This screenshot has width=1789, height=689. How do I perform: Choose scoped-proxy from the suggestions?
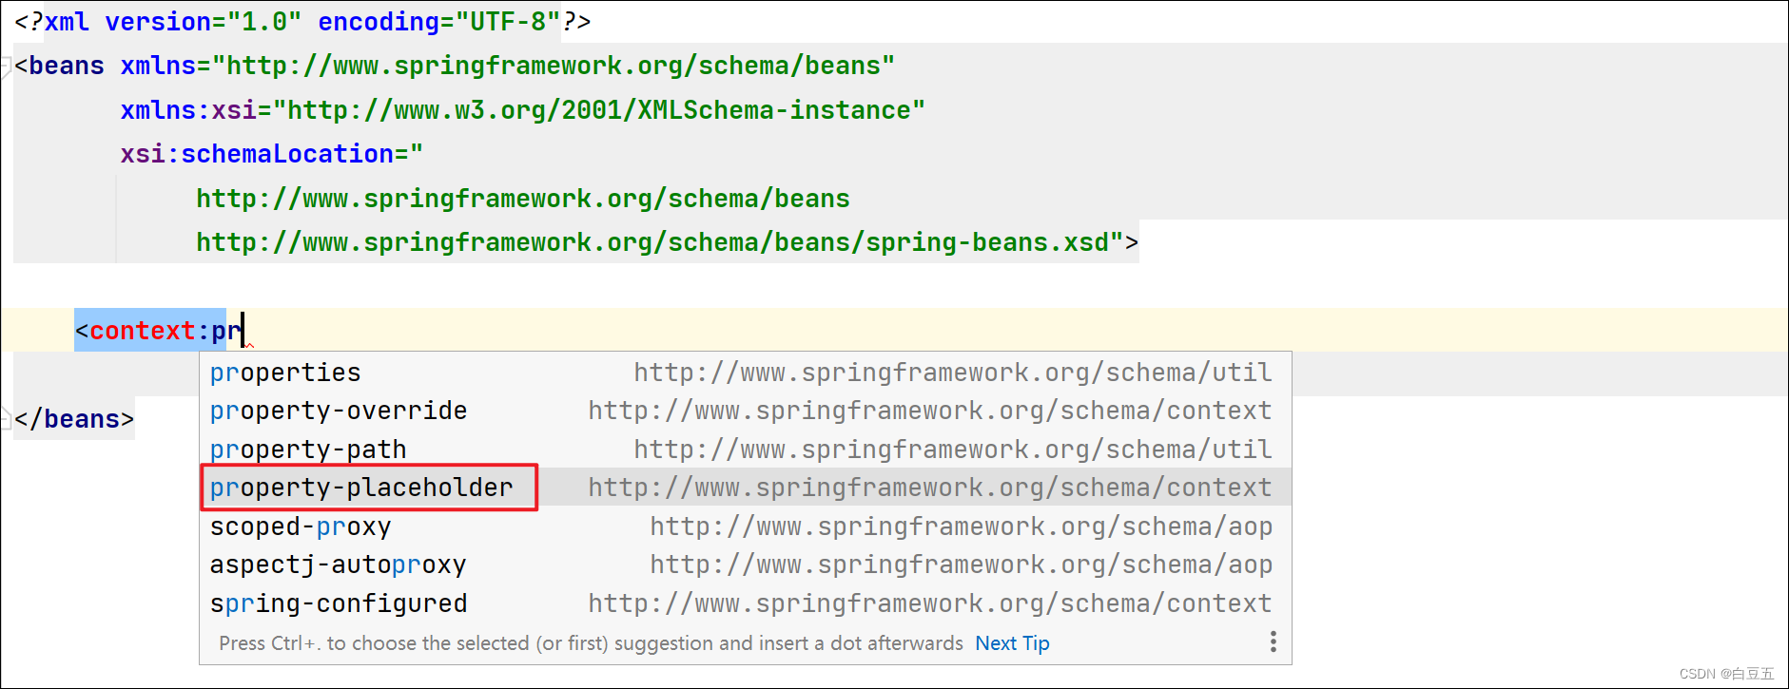pos(301,526)
